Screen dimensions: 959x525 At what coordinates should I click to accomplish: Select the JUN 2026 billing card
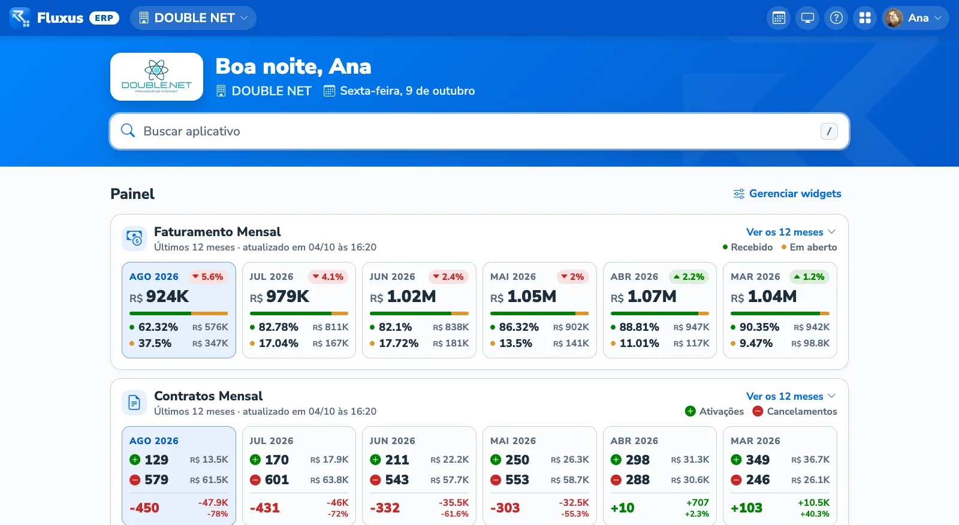tap(419, 310)
